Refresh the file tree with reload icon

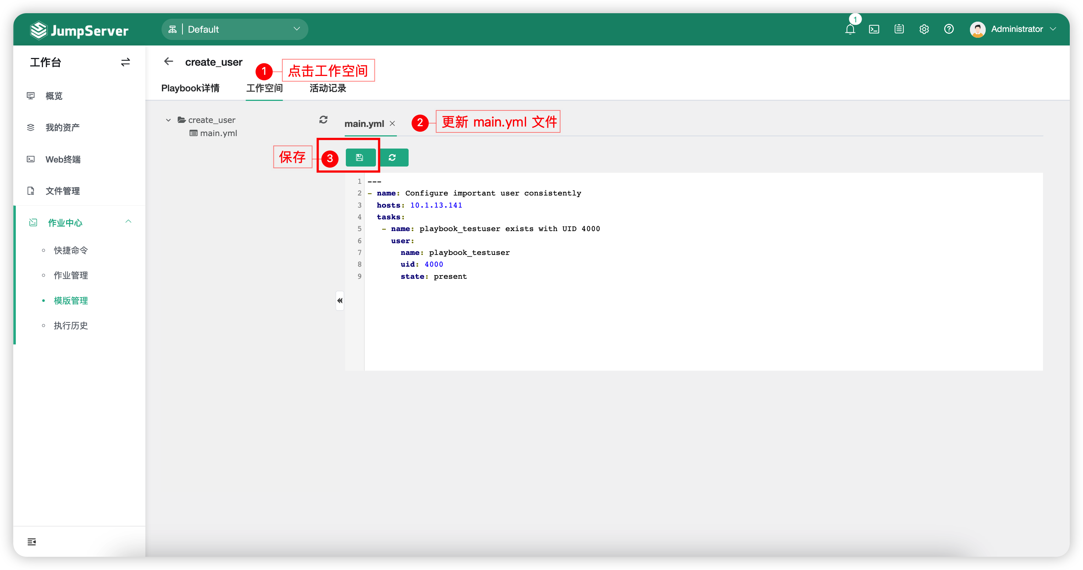point(323,120)
